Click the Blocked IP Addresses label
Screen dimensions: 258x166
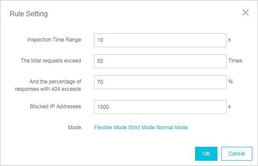coord(55,107)
